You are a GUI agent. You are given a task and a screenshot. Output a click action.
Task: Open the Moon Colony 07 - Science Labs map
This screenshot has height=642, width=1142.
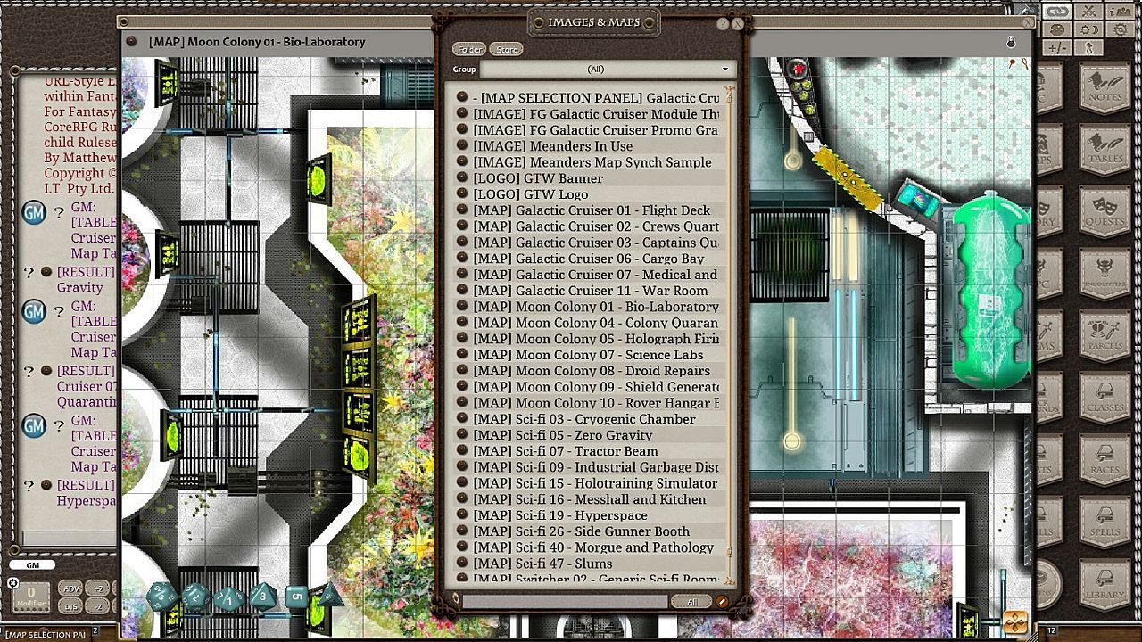click(589, 355)
